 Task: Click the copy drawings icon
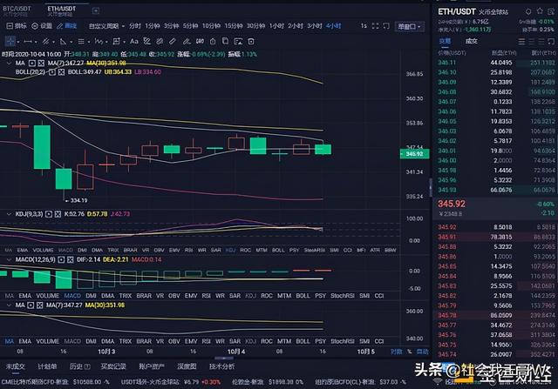click(225, 41)
